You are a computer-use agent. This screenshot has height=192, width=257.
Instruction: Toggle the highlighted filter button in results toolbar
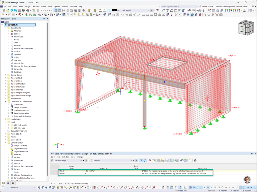pyautogui.click(x=171, y=160)
